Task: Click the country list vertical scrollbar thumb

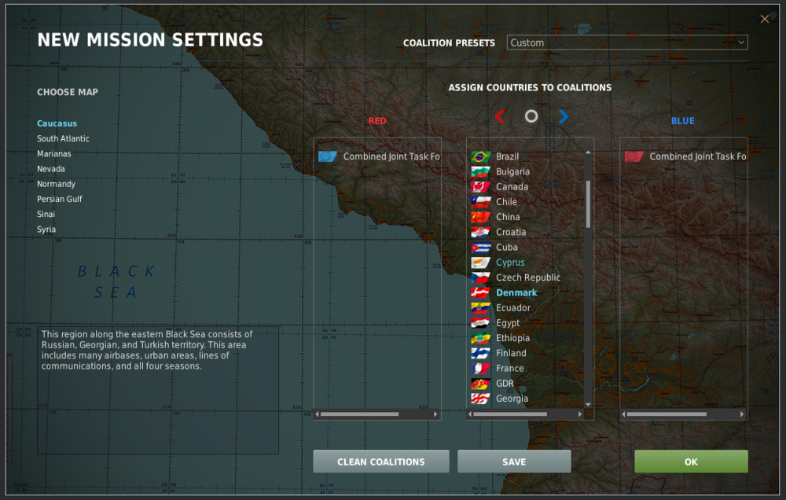Action: (x=588, y=204)
